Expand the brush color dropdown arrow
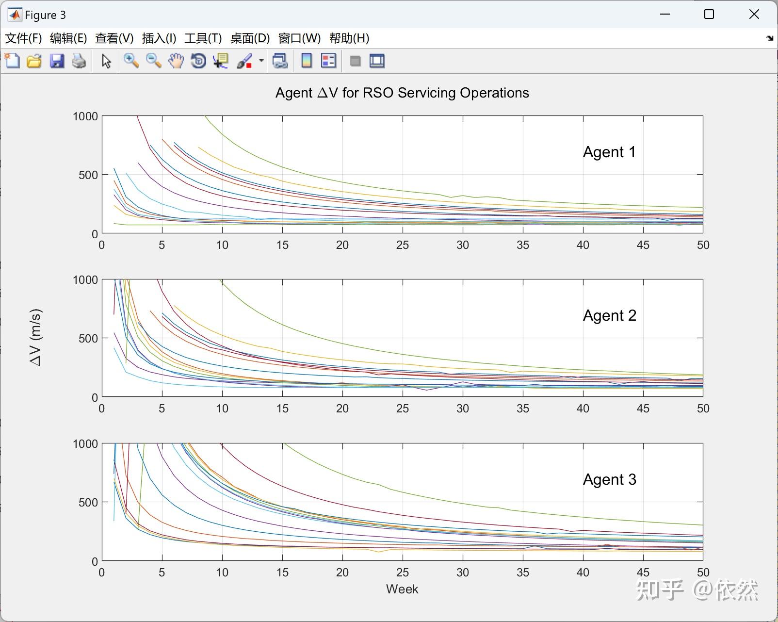 tap(261, 61)
